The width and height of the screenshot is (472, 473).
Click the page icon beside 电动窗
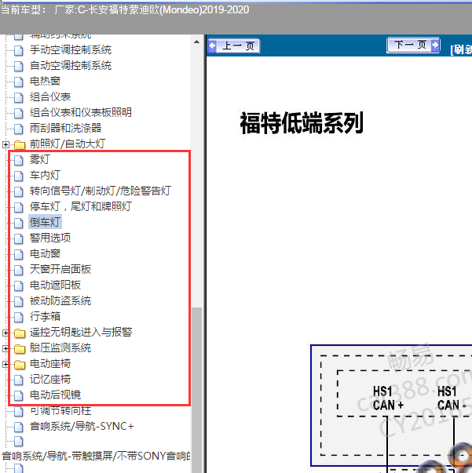[x=19, y=254]
